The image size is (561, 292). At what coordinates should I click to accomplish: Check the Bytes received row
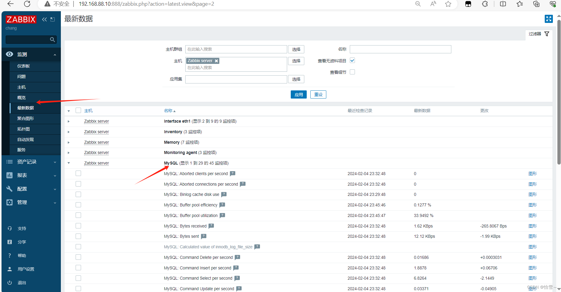click(78, 226)
